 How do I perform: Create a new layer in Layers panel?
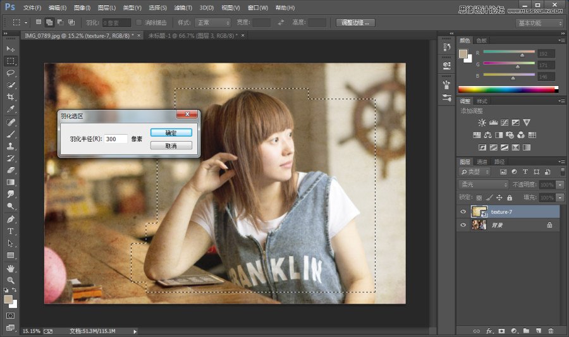pyautogui.click(x=539, y=331)
